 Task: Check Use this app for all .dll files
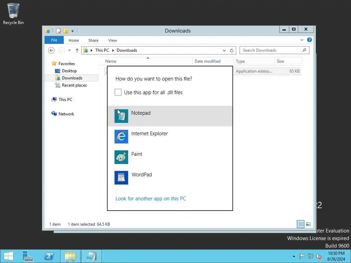(118, 92)
